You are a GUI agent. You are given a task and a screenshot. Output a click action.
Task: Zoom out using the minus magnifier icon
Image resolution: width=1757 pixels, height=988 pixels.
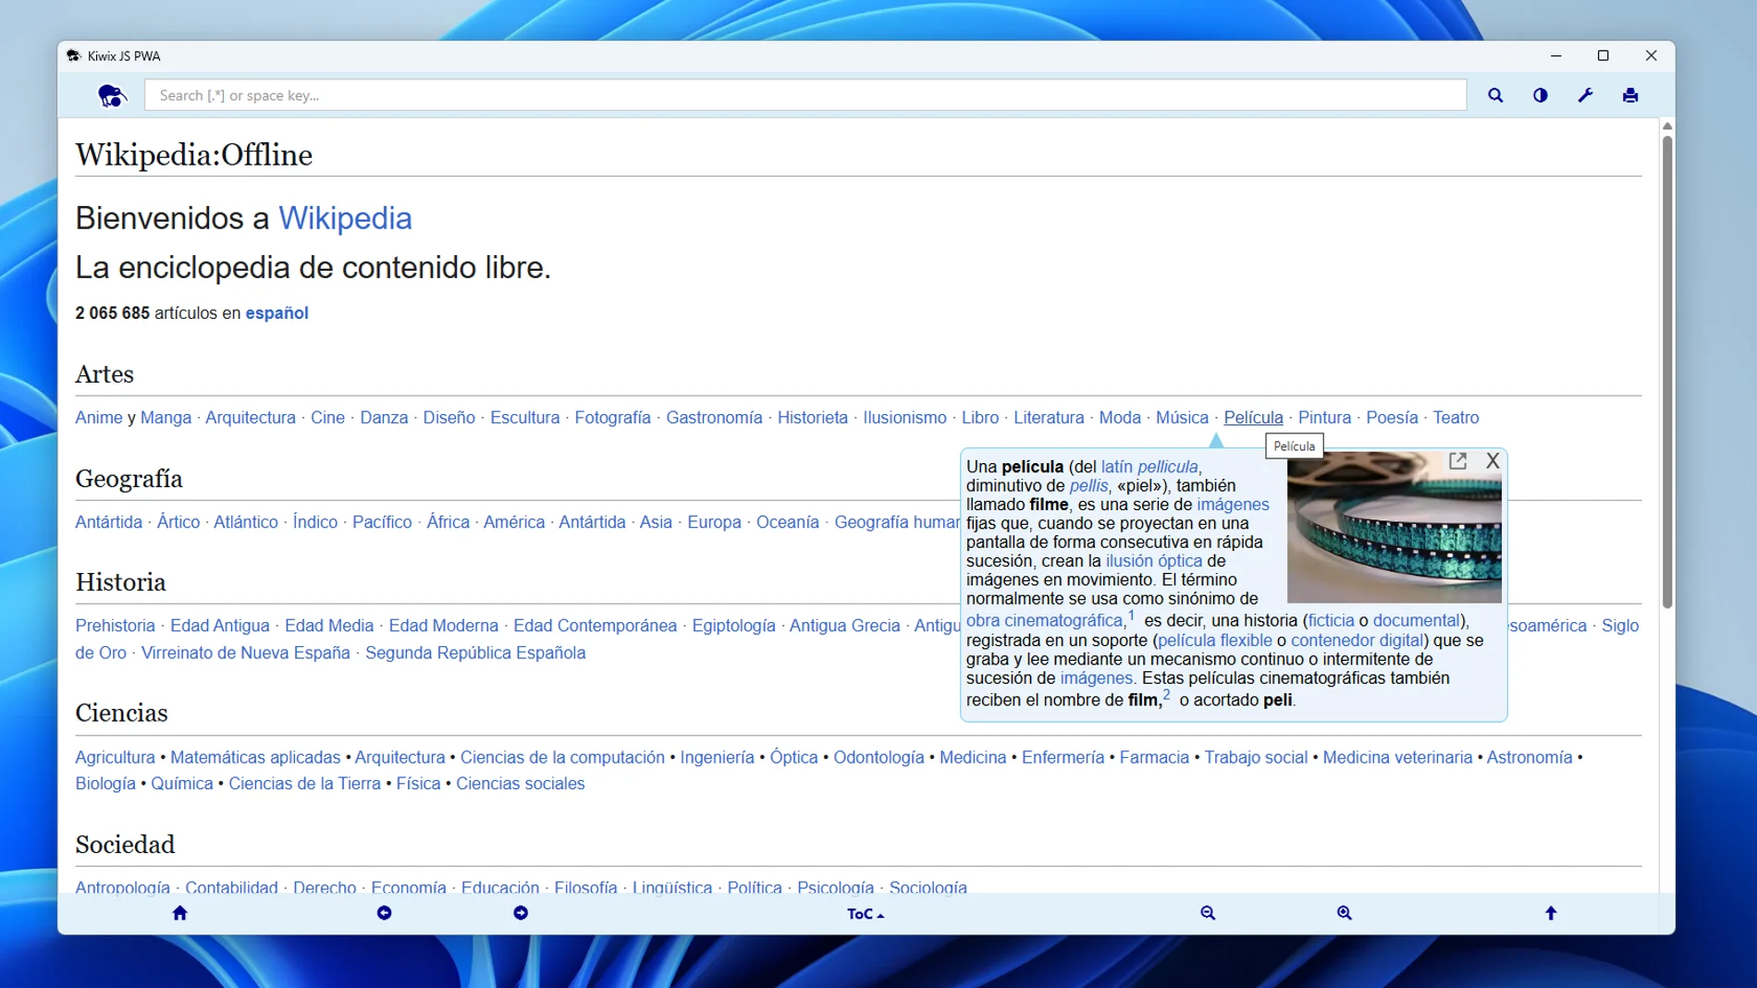point(1207,913)
